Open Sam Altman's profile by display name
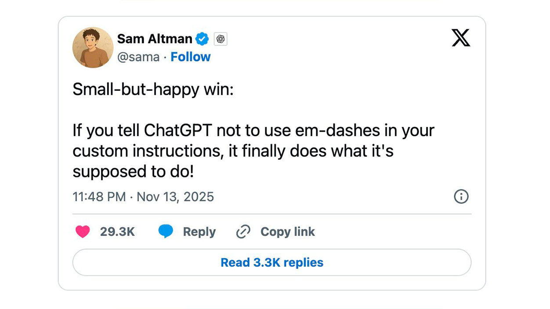 click(x=154, y=39)
